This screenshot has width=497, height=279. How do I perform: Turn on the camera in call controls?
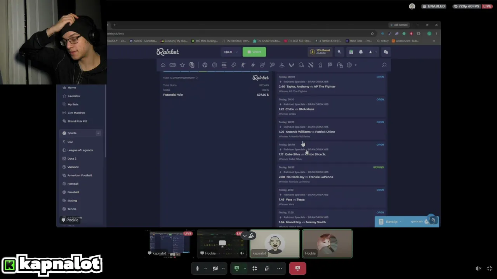click(x=215, y=268)
